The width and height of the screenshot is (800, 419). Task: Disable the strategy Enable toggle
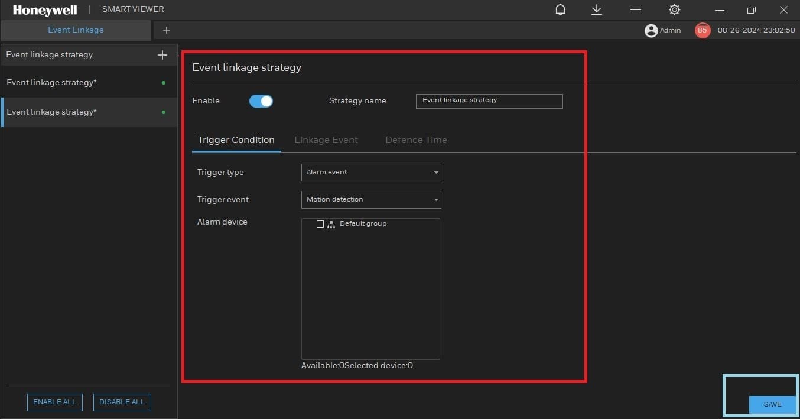pyautogui.click(x=261, y=100)
